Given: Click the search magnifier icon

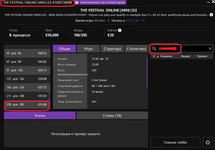Looking at the screenshot, I should [x=154, y=48].
